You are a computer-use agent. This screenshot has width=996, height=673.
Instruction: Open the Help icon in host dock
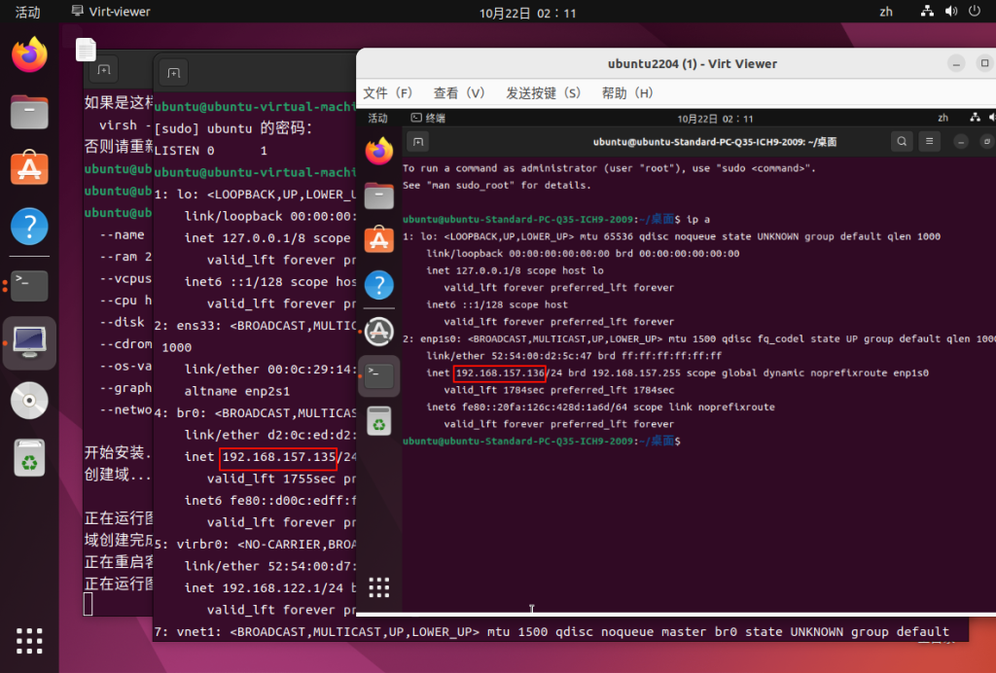pyautogui.click(x=29, y=227)
